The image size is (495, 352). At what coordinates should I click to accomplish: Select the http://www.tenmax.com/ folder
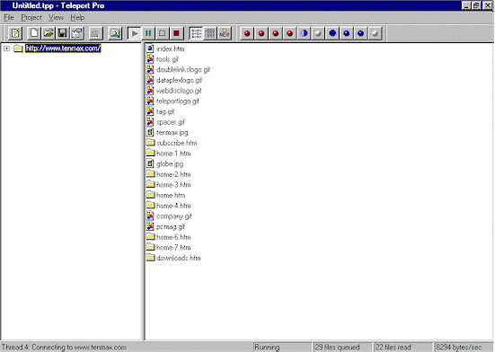[63, 48]
